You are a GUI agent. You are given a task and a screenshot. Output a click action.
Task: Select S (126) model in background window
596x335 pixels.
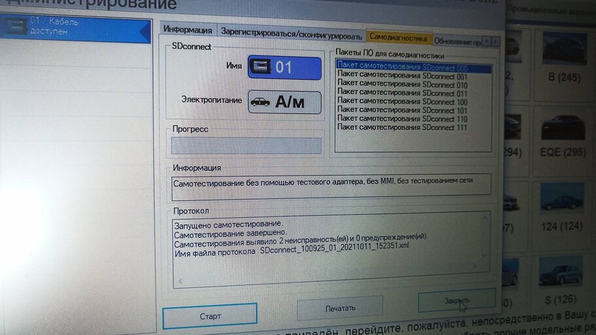560,281
